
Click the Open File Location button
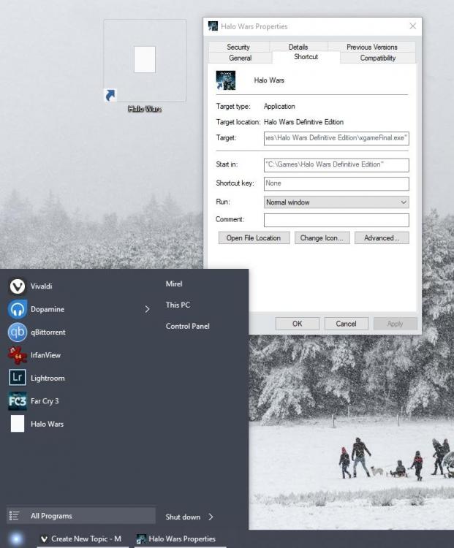click(254, 238)
